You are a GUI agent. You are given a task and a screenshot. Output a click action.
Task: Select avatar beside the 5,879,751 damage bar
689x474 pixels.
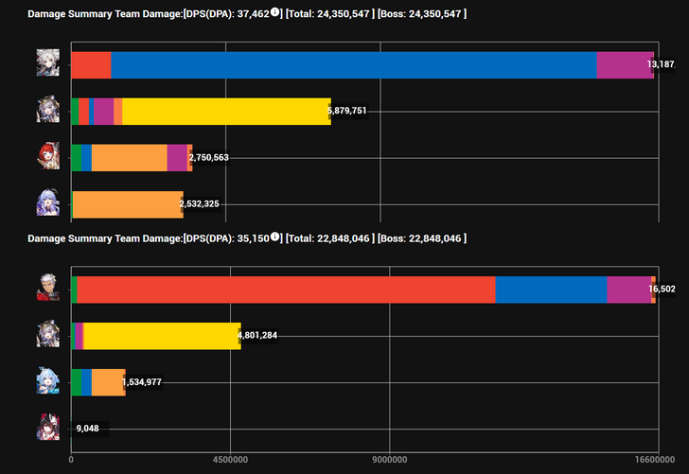pyautogui.click(x=47, y=111)
